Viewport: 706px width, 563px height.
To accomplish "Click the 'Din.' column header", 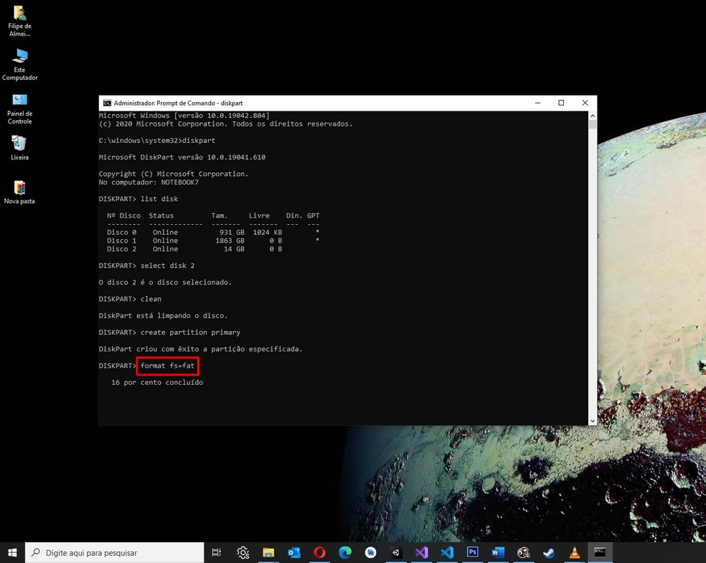I will click(294, 215).
